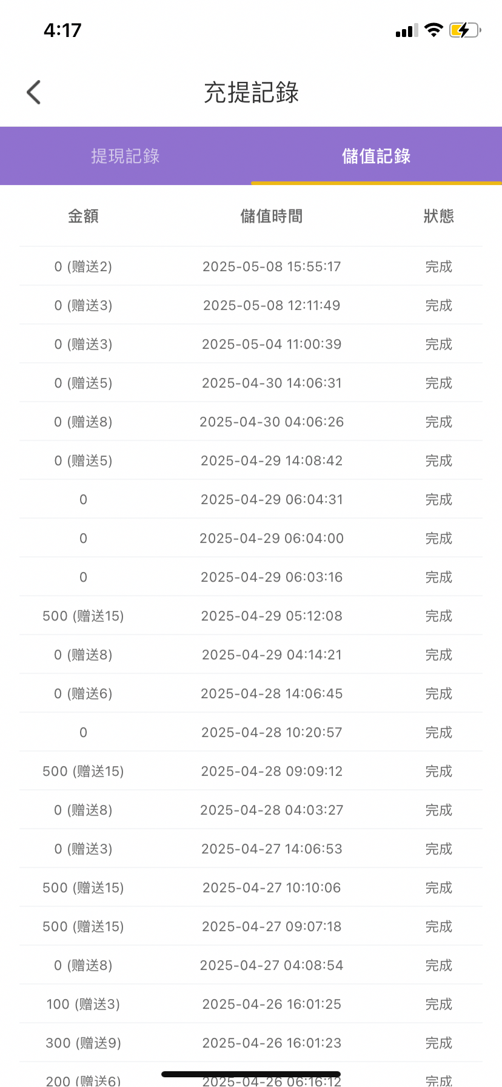The width and height of the screenshot is (502, 1087).
Task: Tap the record at 2025-04-28 10:20:57
Action: point(272,732)
